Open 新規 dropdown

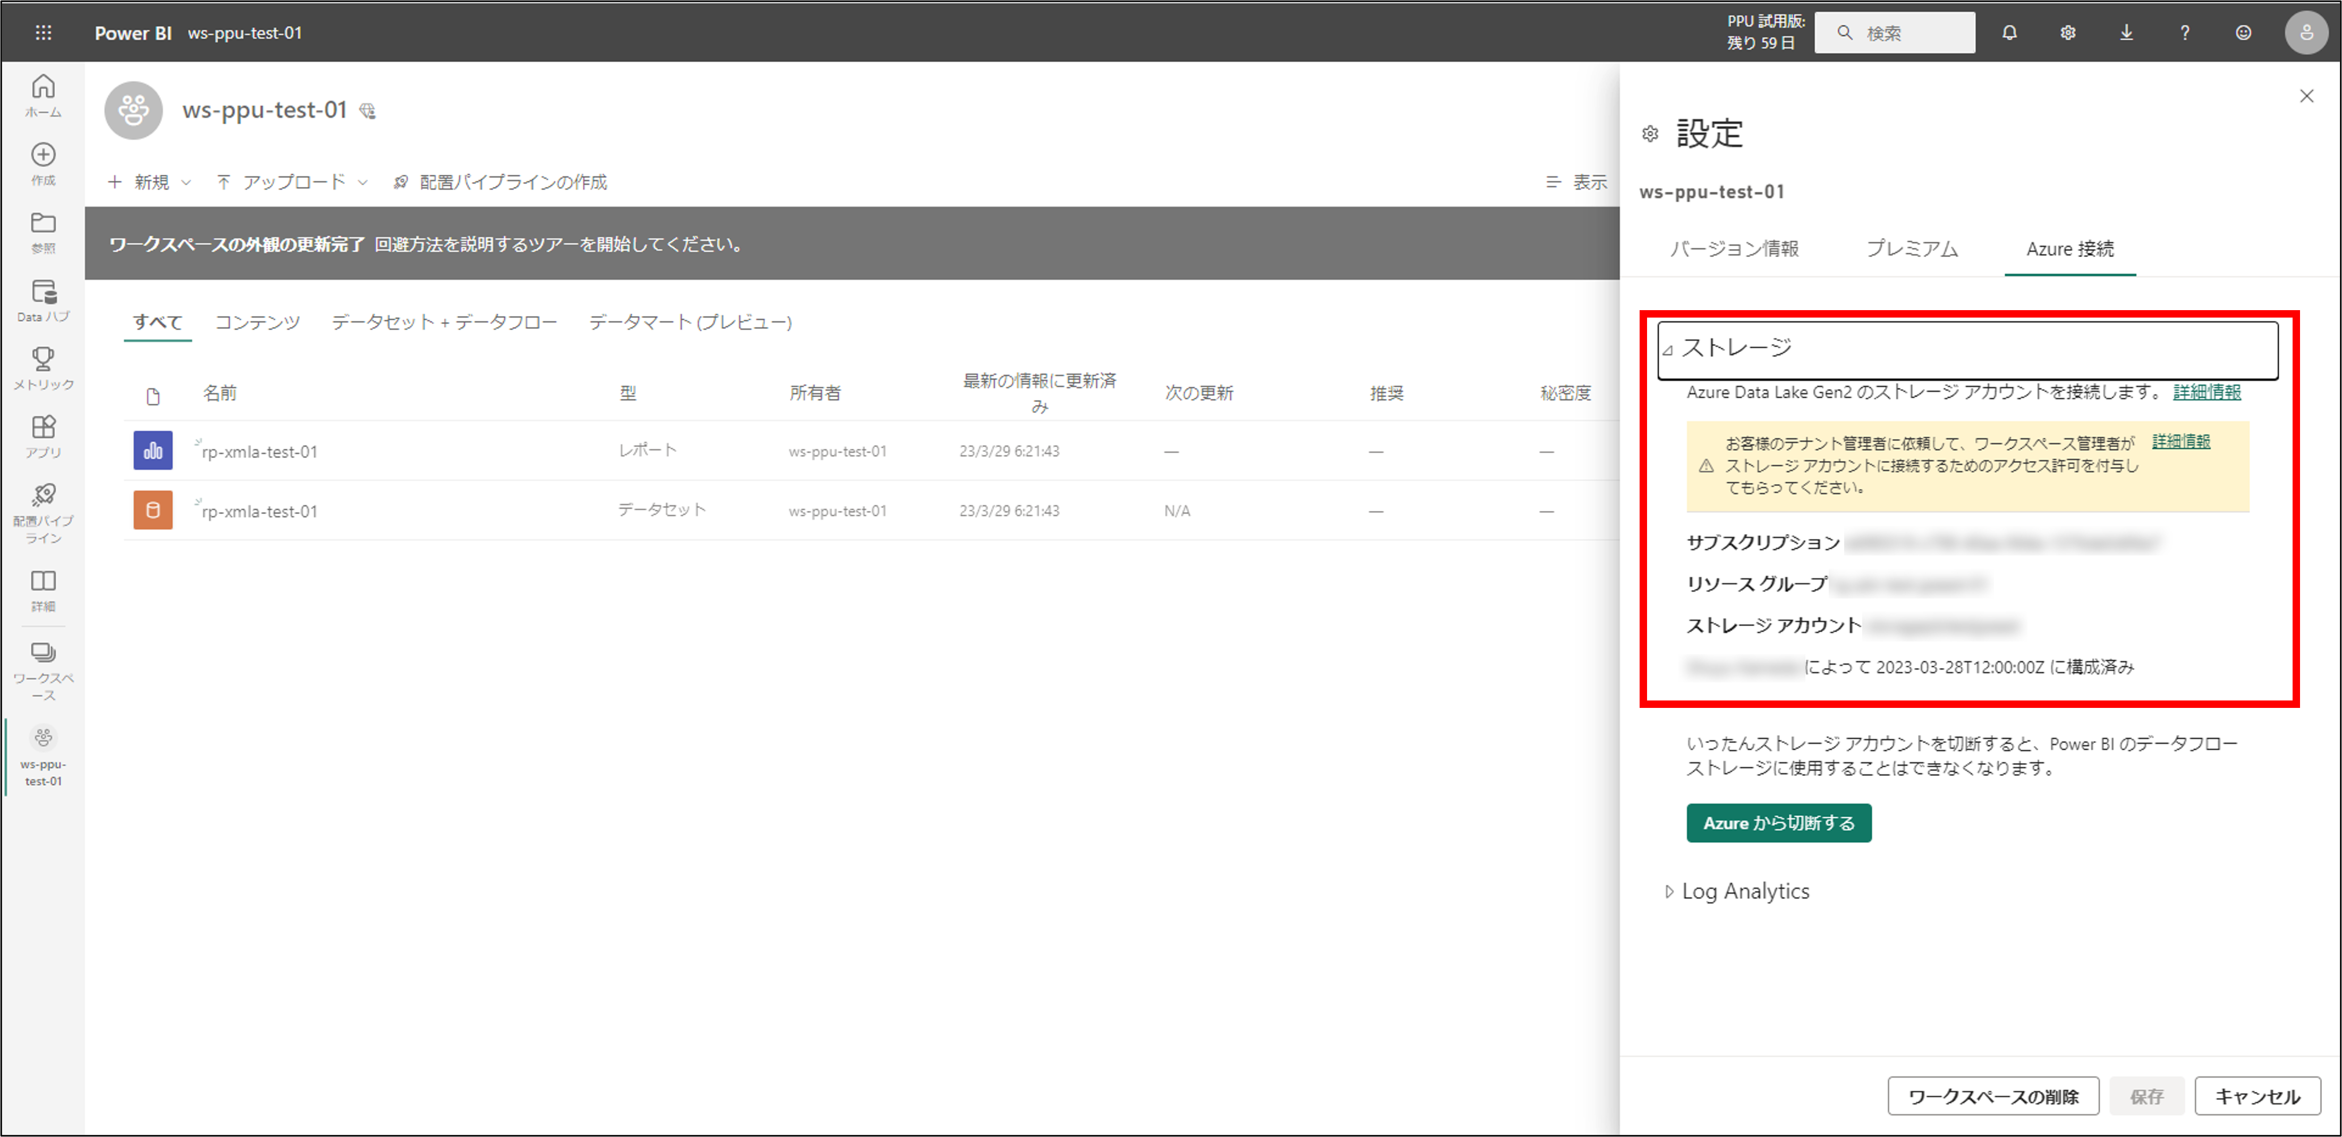(150, 182)
